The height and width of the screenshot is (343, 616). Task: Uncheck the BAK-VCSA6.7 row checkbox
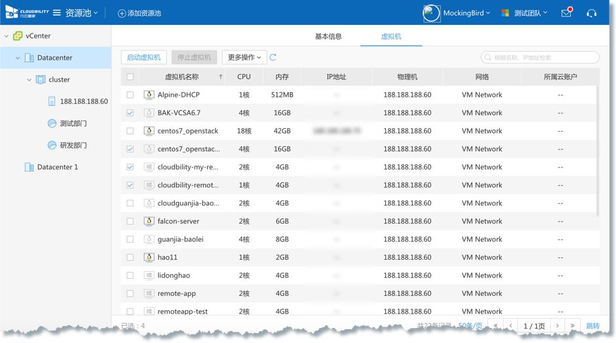click(130, 113)
